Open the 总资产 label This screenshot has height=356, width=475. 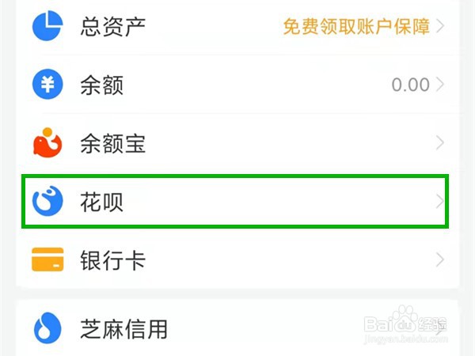point(112,26)
